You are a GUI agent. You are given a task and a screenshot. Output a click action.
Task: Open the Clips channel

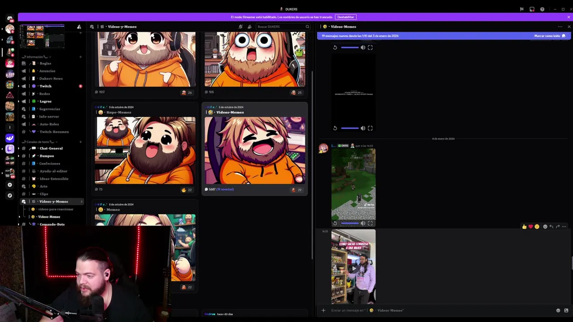44,194
